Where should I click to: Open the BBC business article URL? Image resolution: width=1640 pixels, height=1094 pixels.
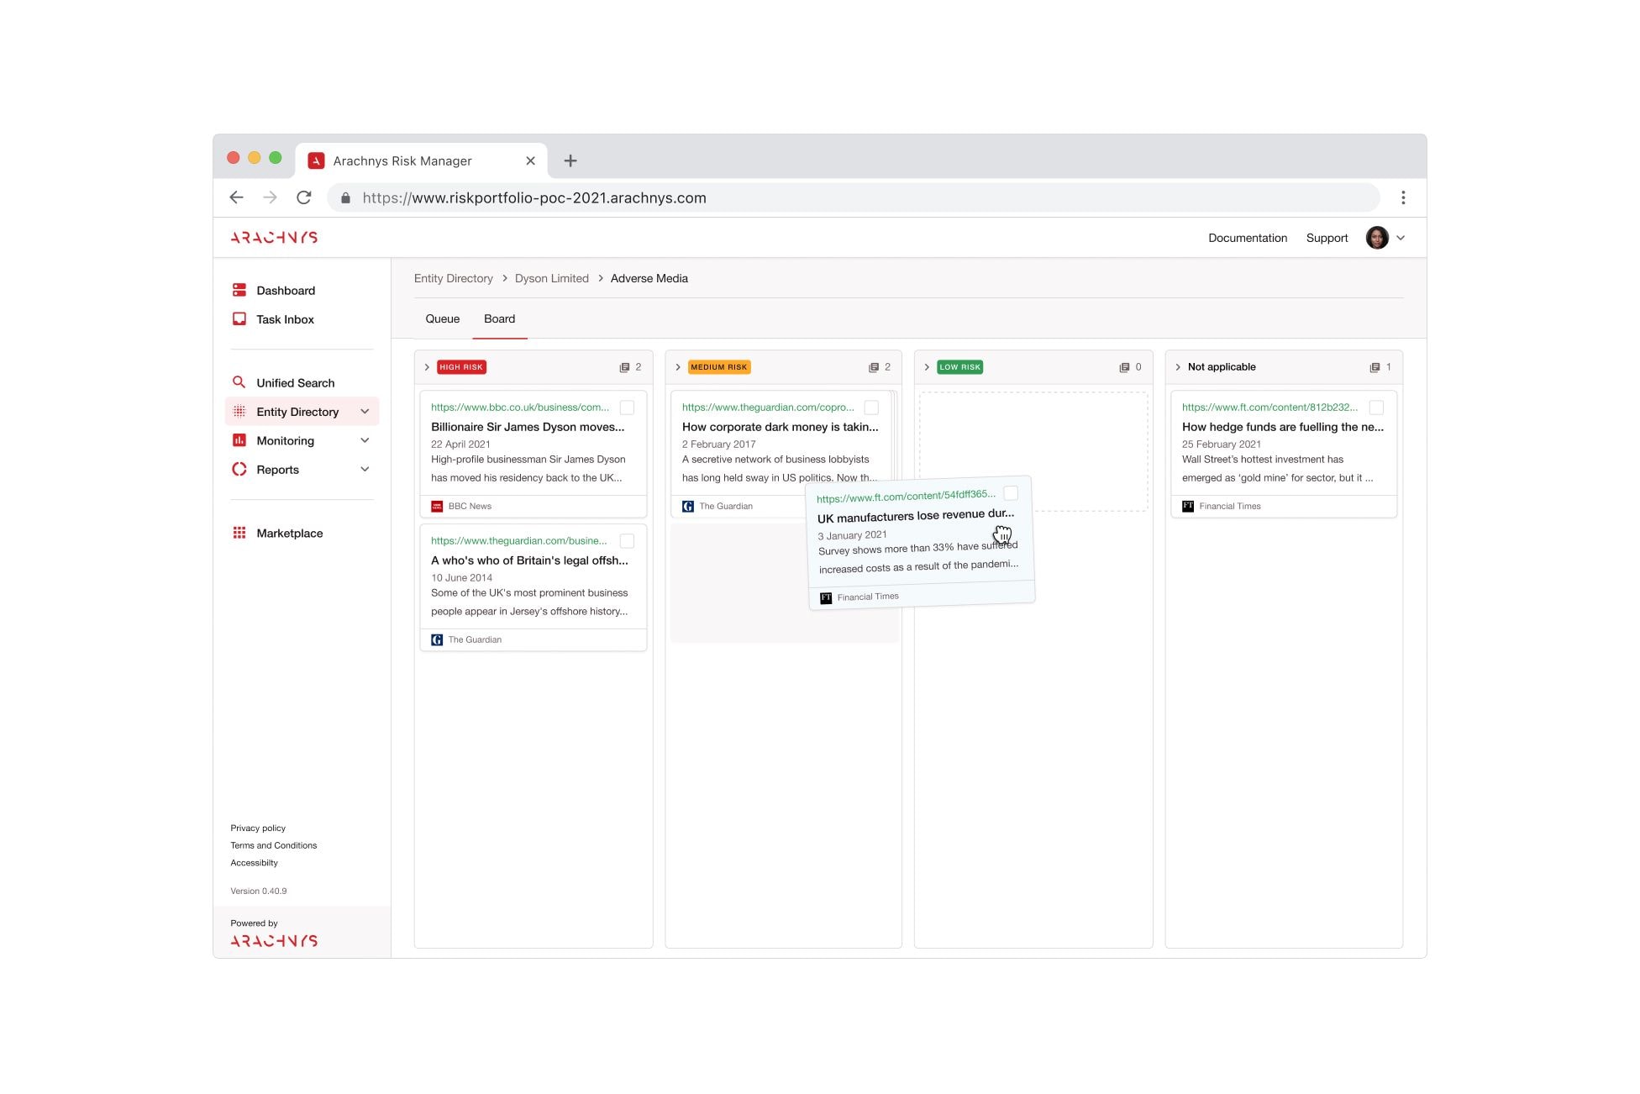(520, 408)
